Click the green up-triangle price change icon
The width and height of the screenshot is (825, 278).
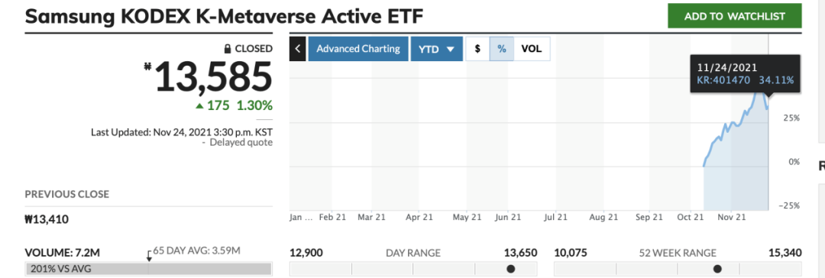pos(199,106)
